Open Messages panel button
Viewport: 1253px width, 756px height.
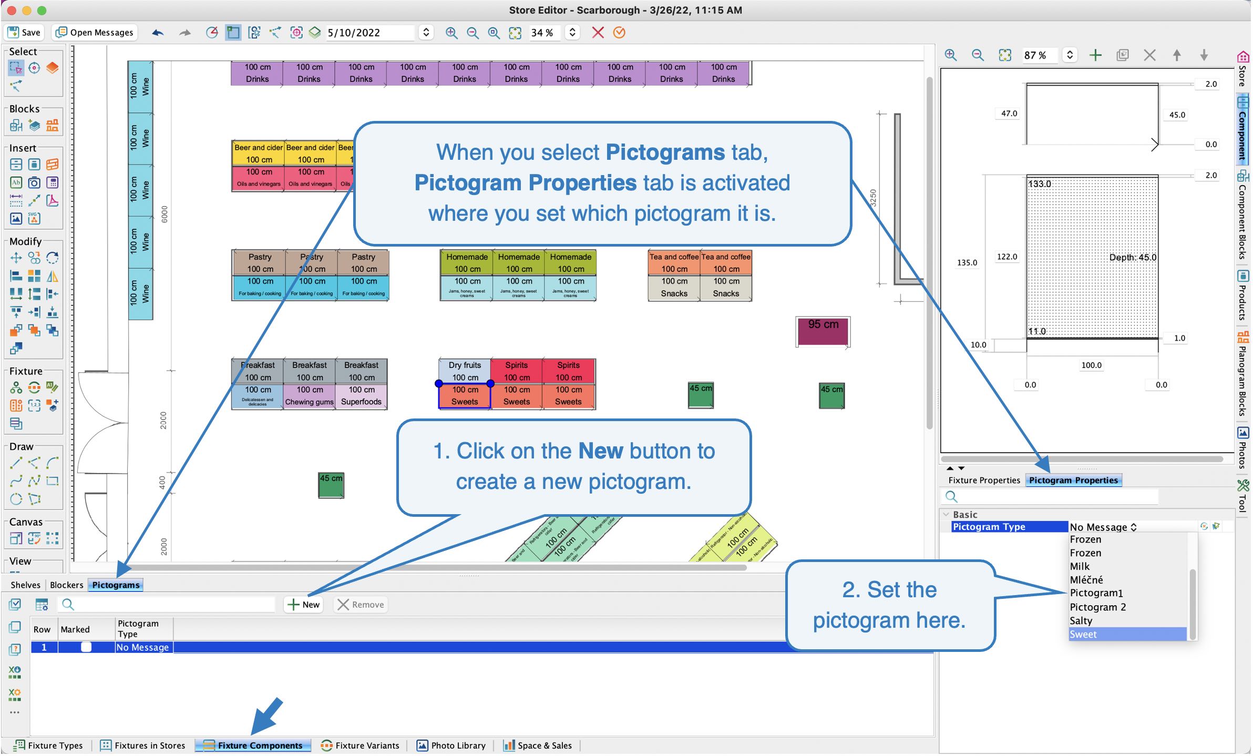(95, 33)
